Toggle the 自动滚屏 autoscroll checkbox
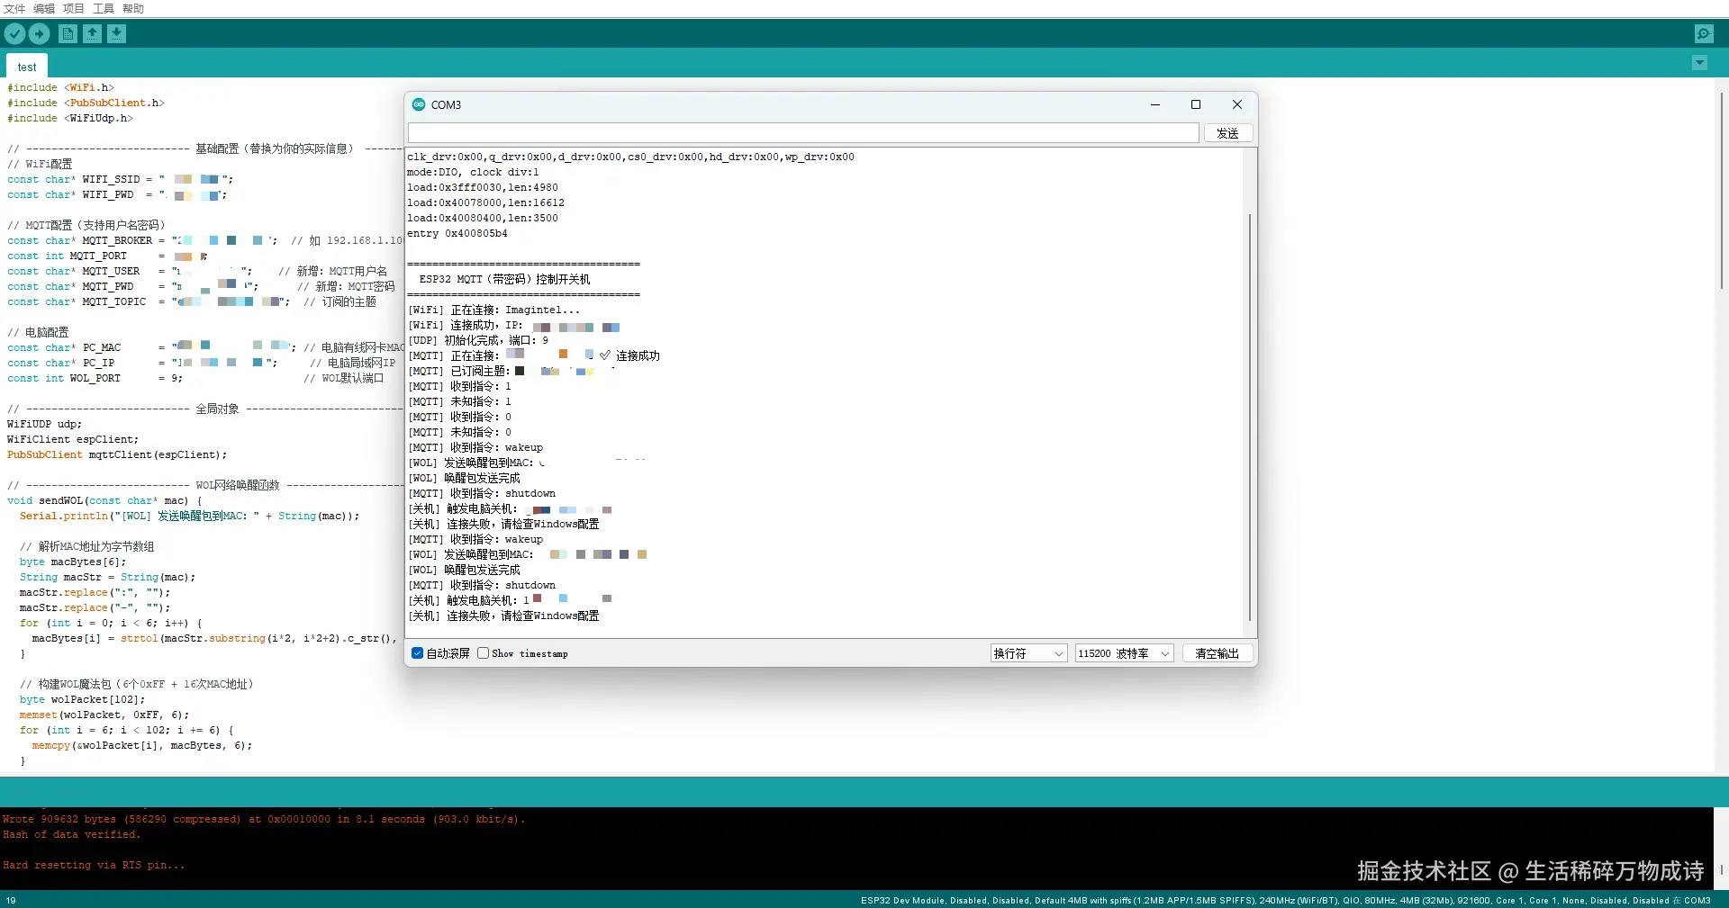This screenshot has height=908, width=1729. (x=418, y=653)
